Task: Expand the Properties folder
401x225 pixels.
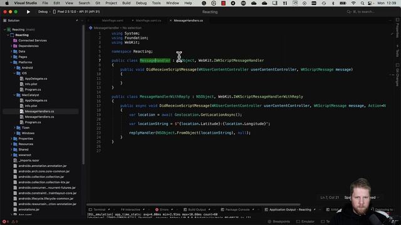Action: click(x=11, y=139)
